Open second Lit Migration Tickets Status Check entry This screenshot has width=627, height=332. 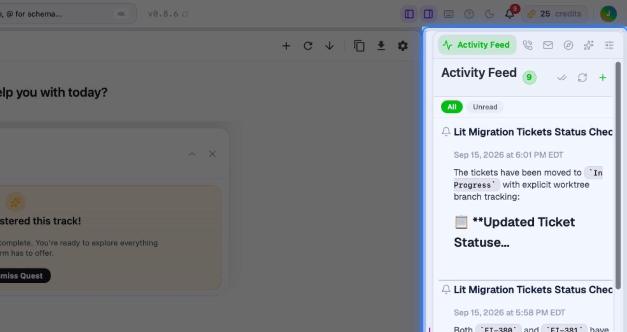click(533, 290)
